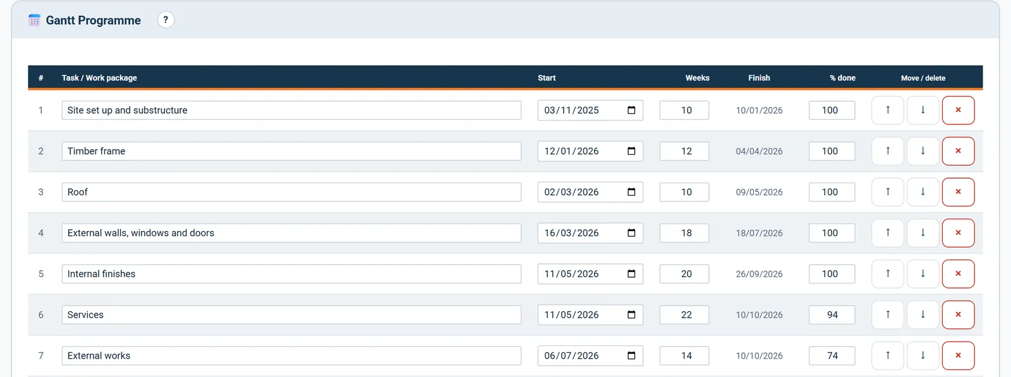Image resolution: width=1011 pixels, height=377 pixels.
Task: Open the help question mark icon
Action: (166, 20)
